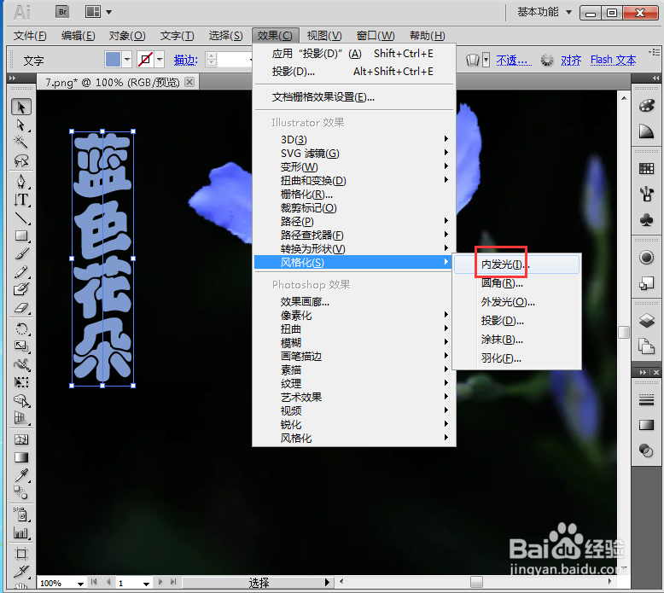Go to next artboard arrow

(x=160, y=583)
